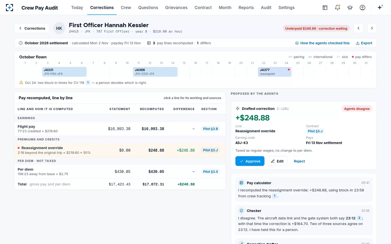Click the graduation cap learning icon
This screenshot has width=391, height=244.
click(350, 8)
